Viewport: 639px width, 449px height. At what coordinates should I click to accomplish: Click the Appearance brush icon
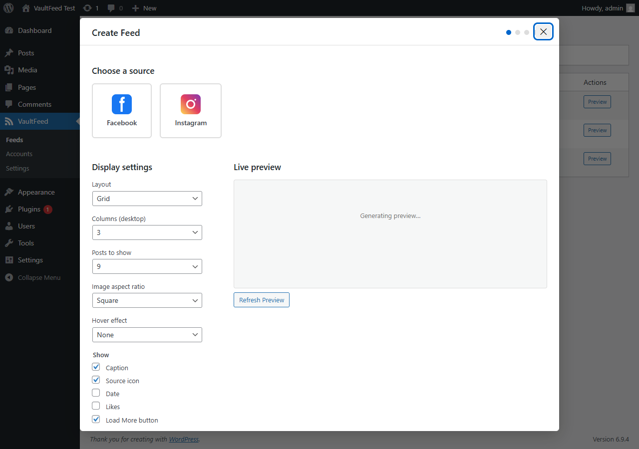point(9,192)
